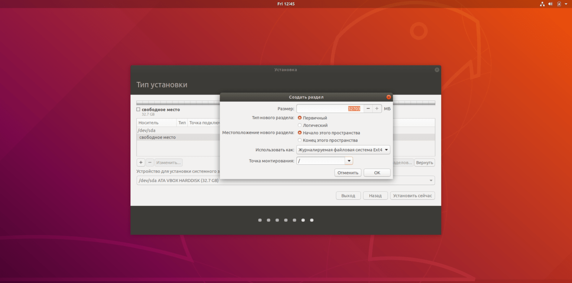Confirm partition creation with OK
The image size is (572, 283).
coord(377,172)
